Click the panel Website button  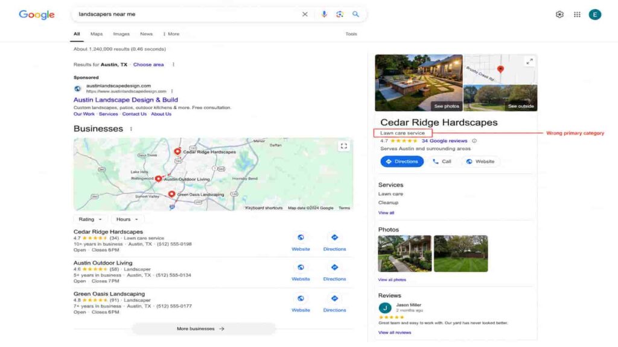[x=480, y=161]
